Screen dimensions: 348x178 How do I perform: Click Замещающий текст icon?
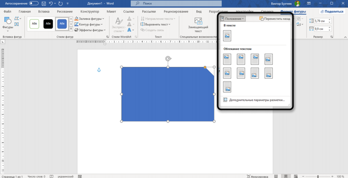click(198, 24)
